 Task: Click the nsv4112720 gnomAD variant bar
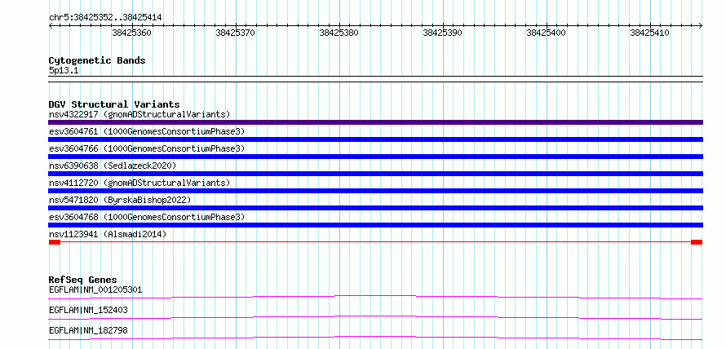(x=375, y=191)
